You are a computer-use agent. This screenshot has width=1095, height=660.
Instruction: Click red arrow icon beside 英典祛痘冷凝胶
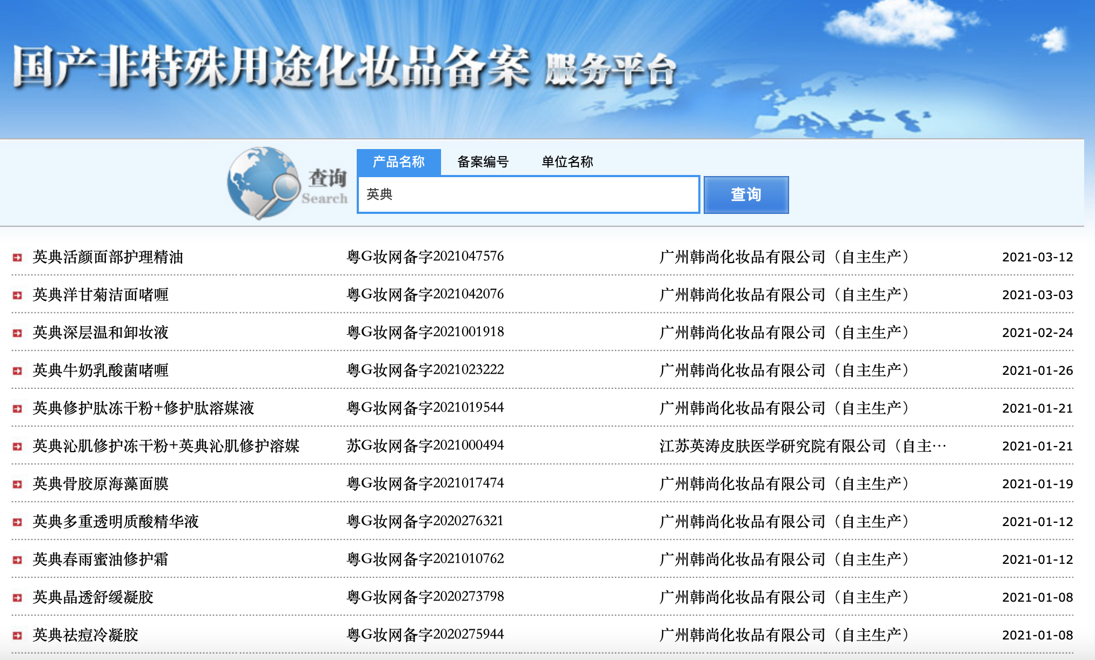coord(17,636)
